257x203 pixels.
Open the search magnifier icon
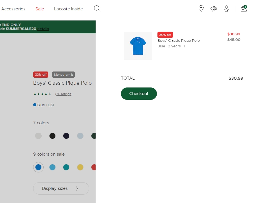(x=97, y=8)
